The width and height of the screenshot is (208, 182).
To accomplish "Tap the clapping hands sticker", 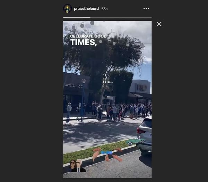I will tap(107, 155).
